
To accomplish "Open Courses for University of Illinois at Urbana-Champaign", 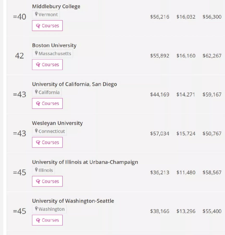I will tap(47, 181).
